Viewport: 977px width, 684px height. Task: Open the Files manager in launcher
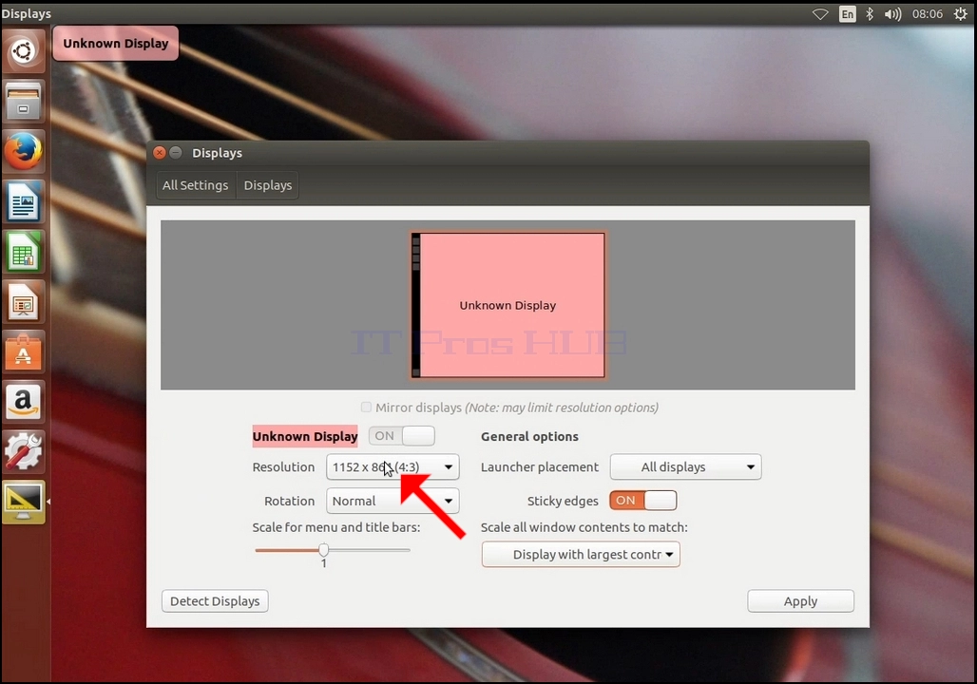23,101
